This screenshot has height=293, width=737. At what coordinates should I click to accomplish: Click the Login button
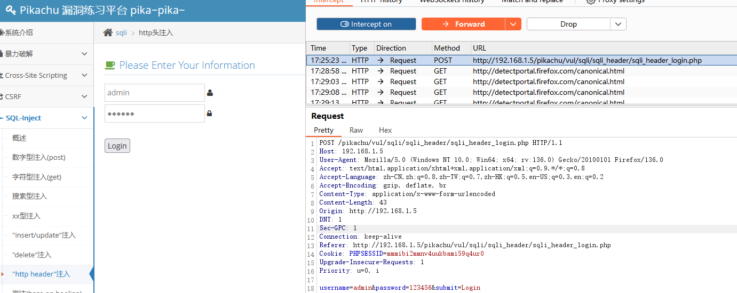(x=117, y=146)
